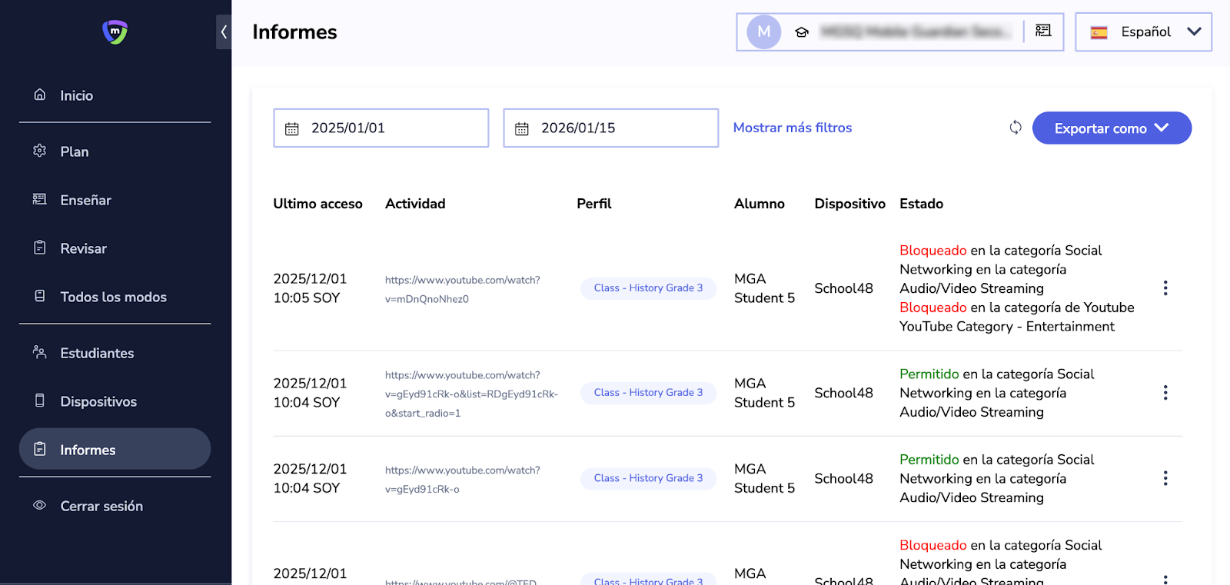The height and width of the screenshot is (585, 1230).
Task: Click the calendar icon in the end date field
Action: pos(522,128)
